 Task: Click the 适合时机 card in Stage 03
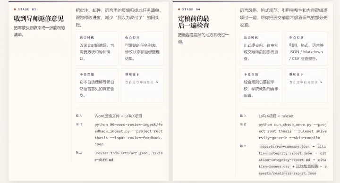pyautogui.click(x=97, y=49)
